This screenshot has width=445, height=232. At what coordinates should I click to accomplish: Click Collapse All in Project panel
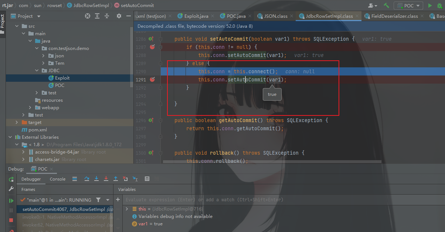pos(107,16)
